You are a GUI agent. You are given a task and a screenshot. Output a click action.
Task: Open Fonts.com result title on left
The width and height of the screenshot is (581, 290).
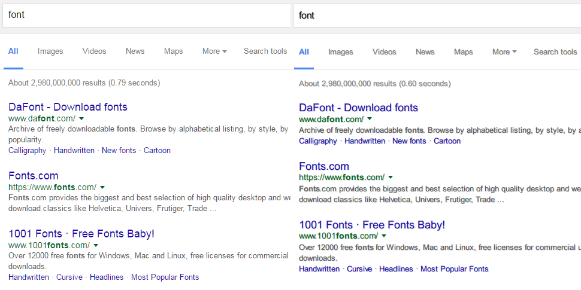[x=34, y=176]
